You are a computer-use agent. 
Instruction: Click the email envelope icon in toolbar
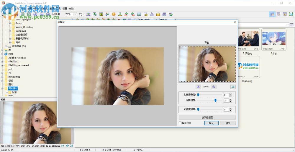[x=158, y=14]
